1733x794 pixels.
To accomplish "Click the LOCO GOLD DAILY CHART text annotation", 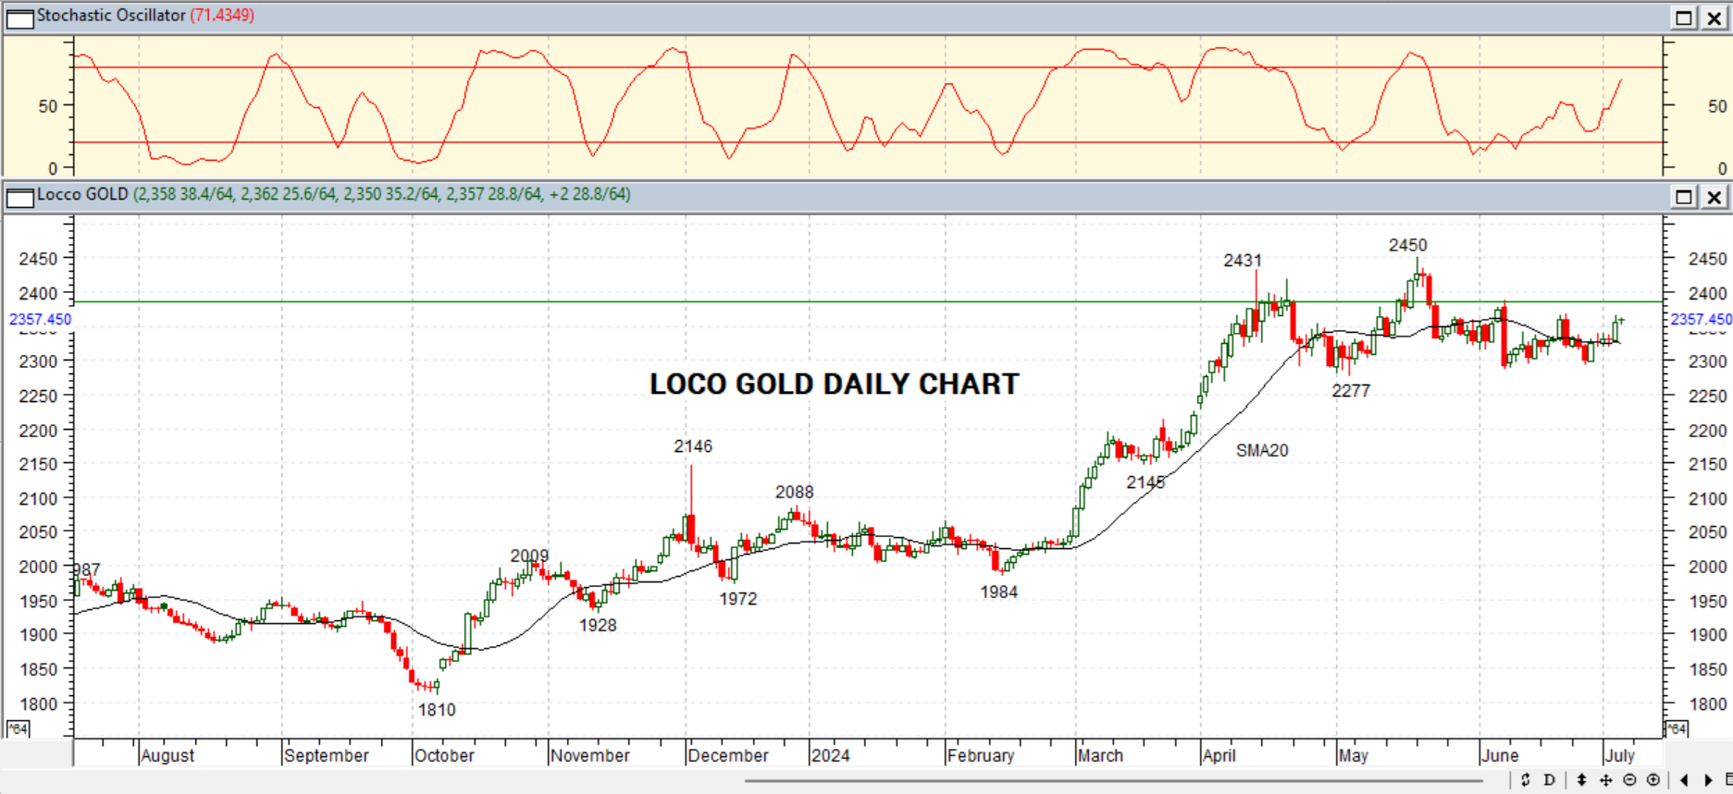I will pyautogui.click(x=834, y=385).
